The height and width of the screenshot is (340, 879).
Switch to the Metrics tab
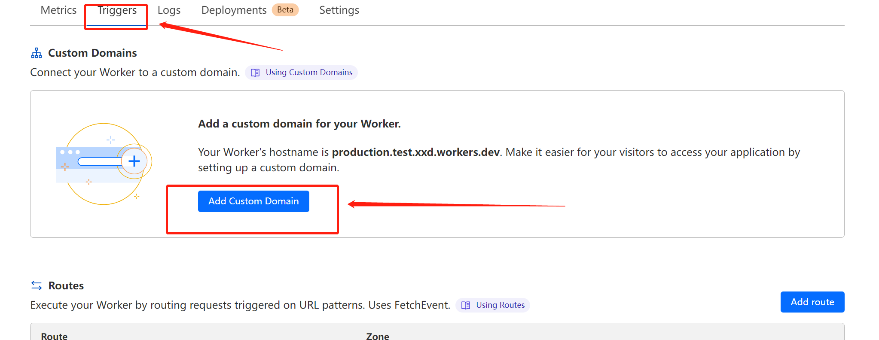coord(58,10)
